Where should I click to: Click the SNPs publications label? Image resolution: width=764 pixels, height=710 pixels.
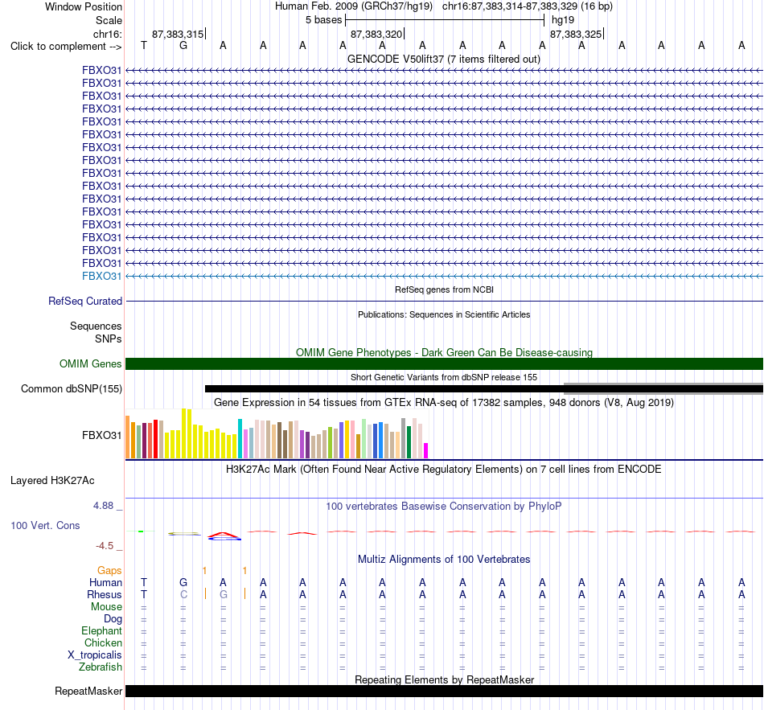(109, 339)
